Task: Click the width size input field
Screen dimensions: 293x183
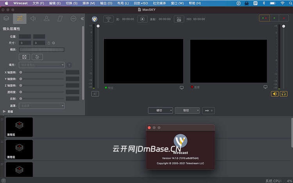Action: (x=25, y=43)
